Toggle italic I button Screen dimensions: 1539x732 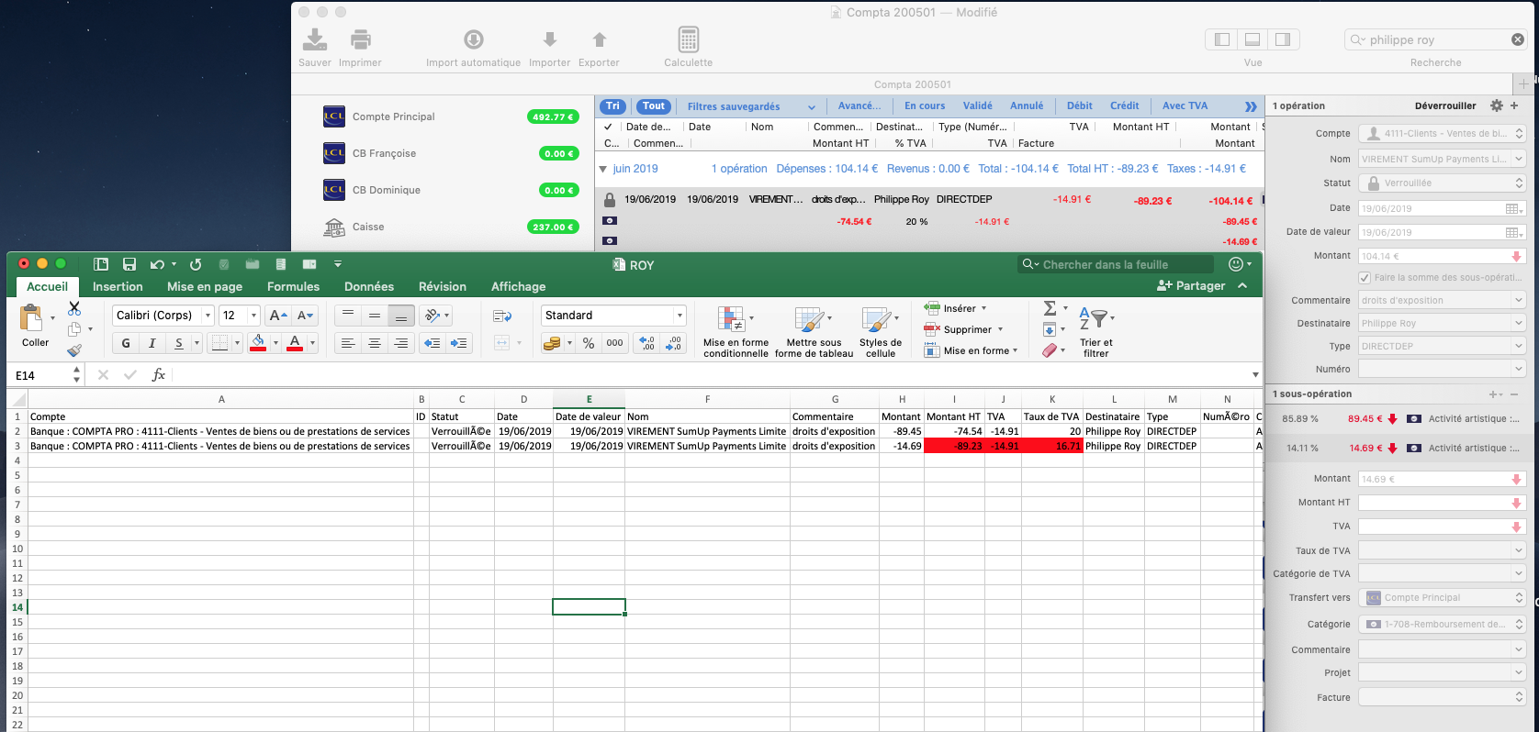(x=152, y=343)
